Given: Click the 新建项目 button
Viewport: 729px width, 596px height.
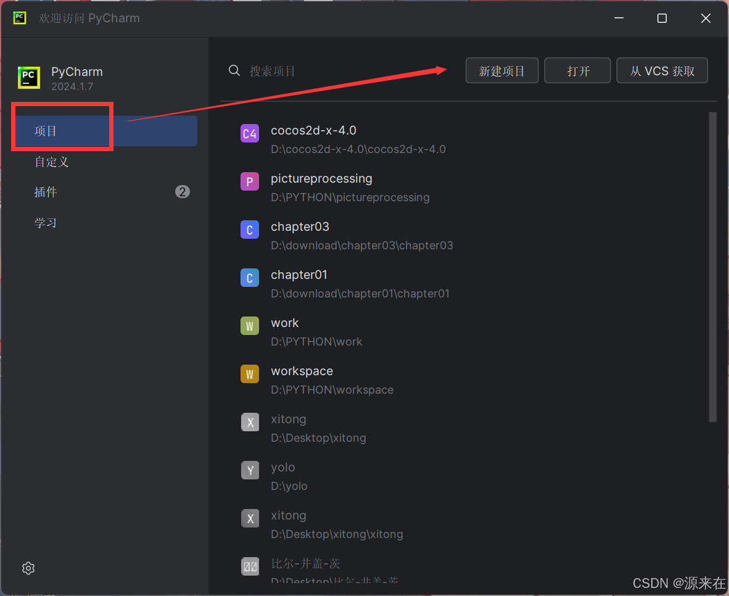Looking at the screenshot, I should point(501,71).
